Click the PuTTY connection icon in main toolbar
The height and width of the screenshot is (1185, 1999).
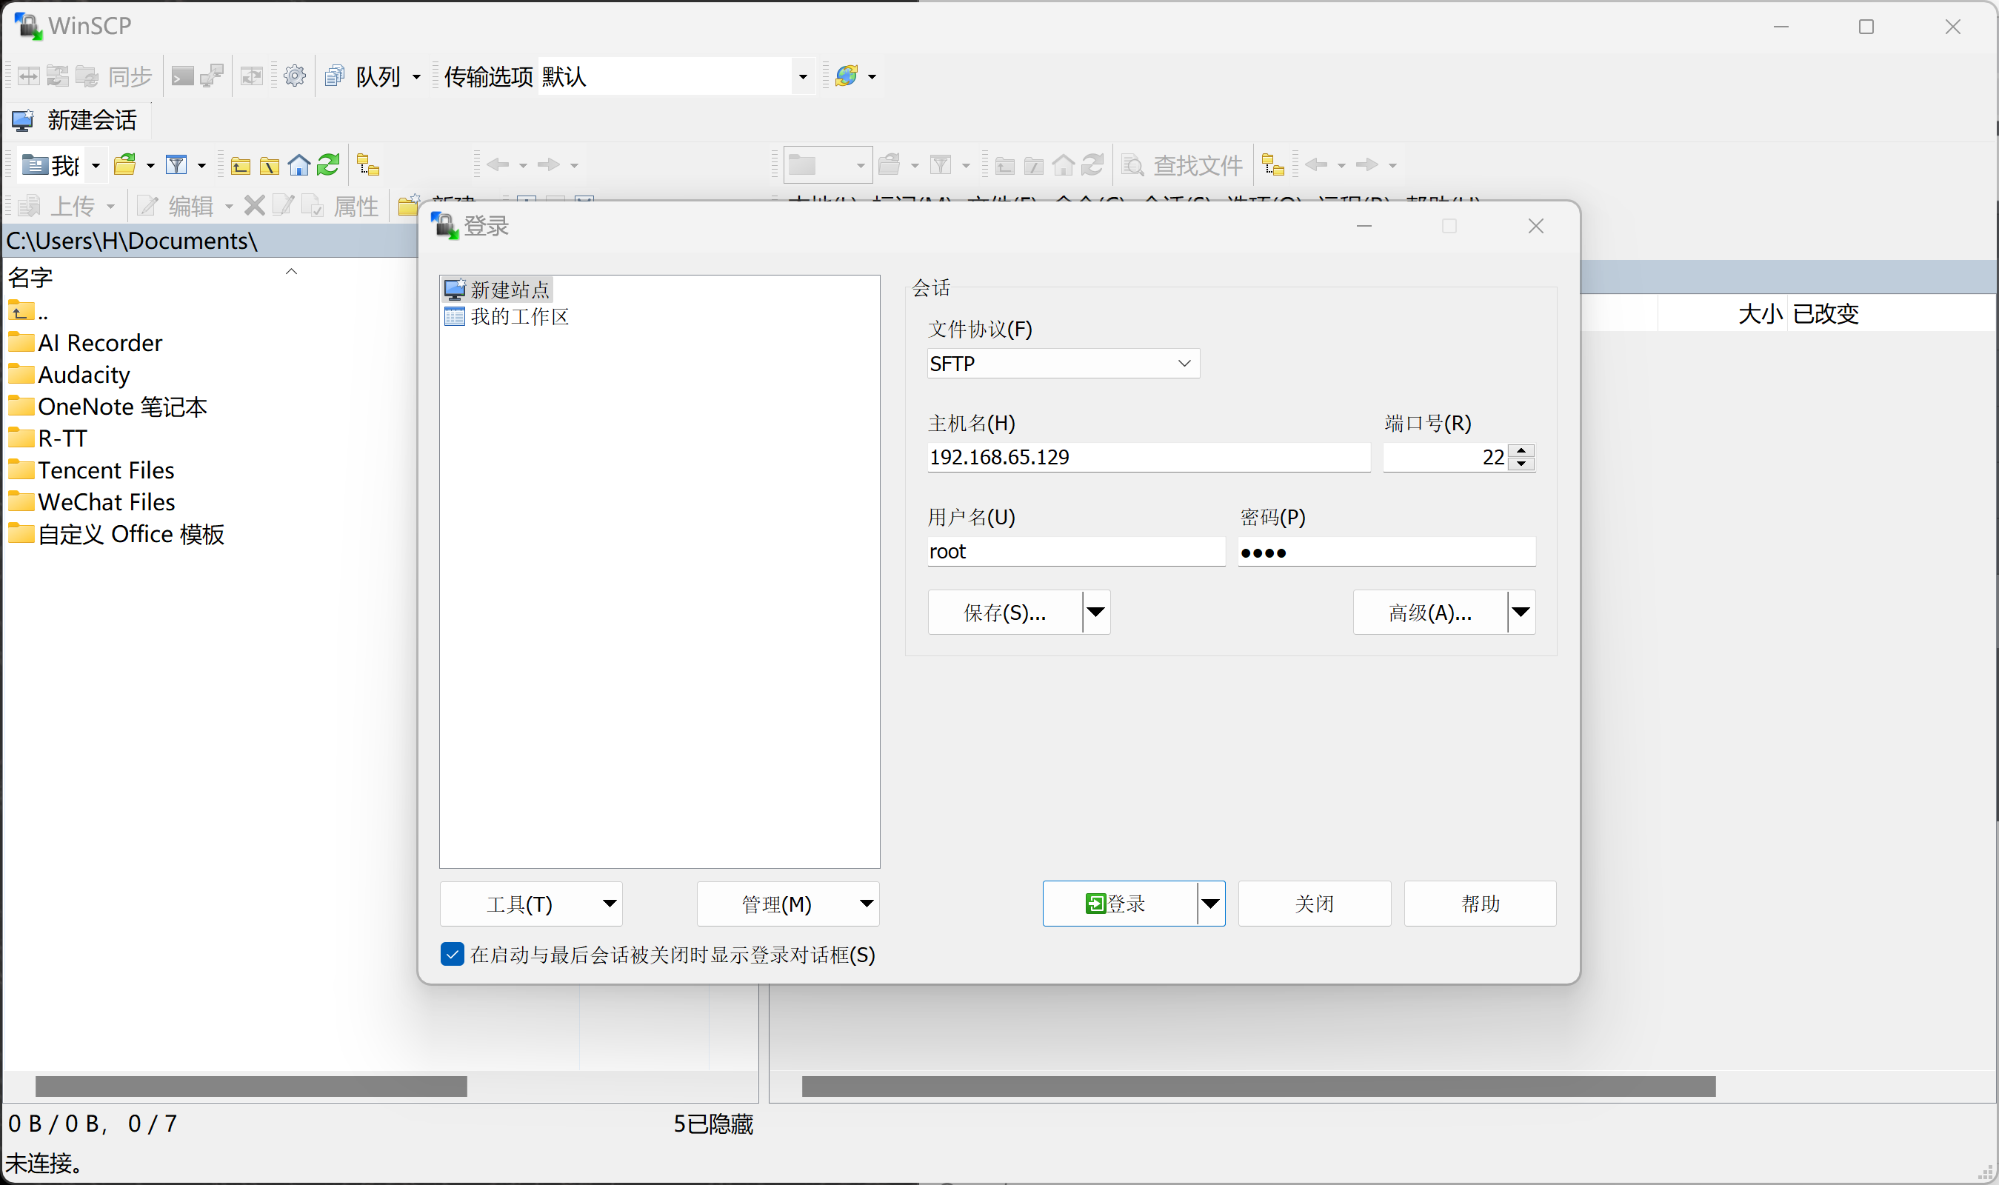point(212,76)
